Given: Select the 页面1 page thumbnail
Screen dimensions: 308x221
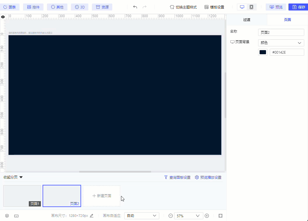Looking at the screenshot, I should coord(22,196).
